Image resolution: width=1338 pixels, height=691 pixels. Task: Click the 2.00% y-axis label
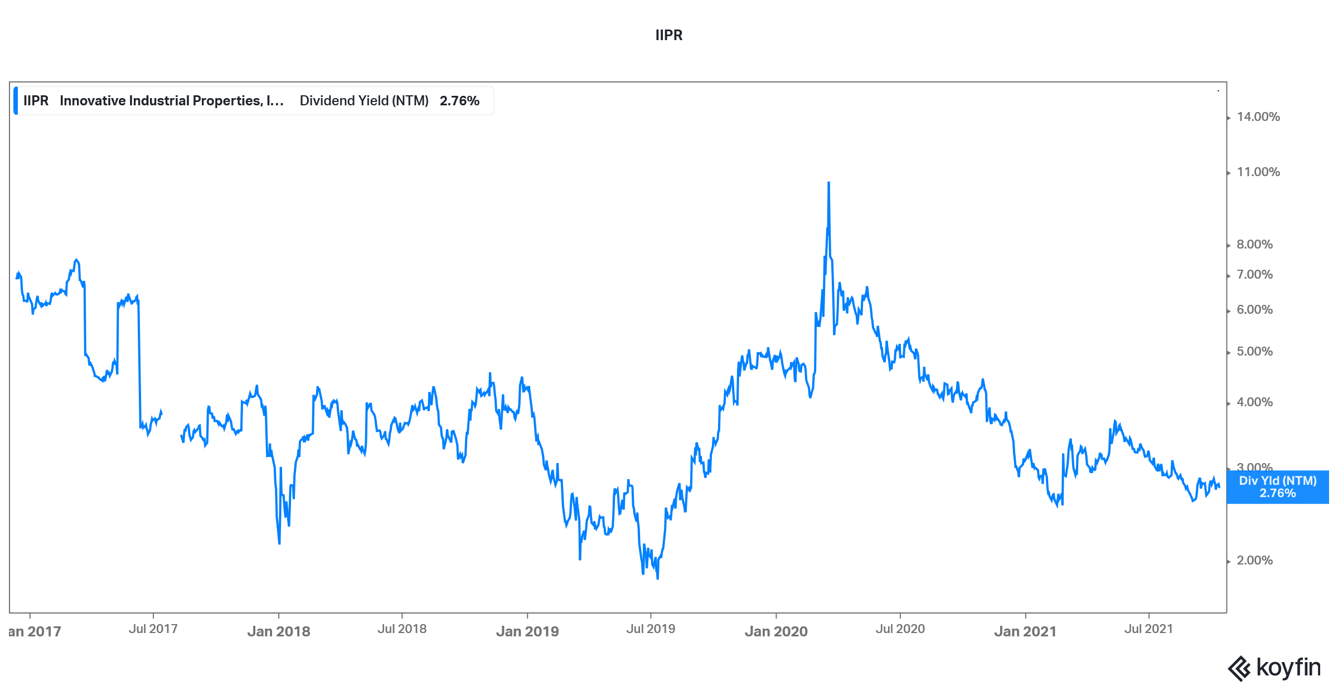(x=1255, y=561)
